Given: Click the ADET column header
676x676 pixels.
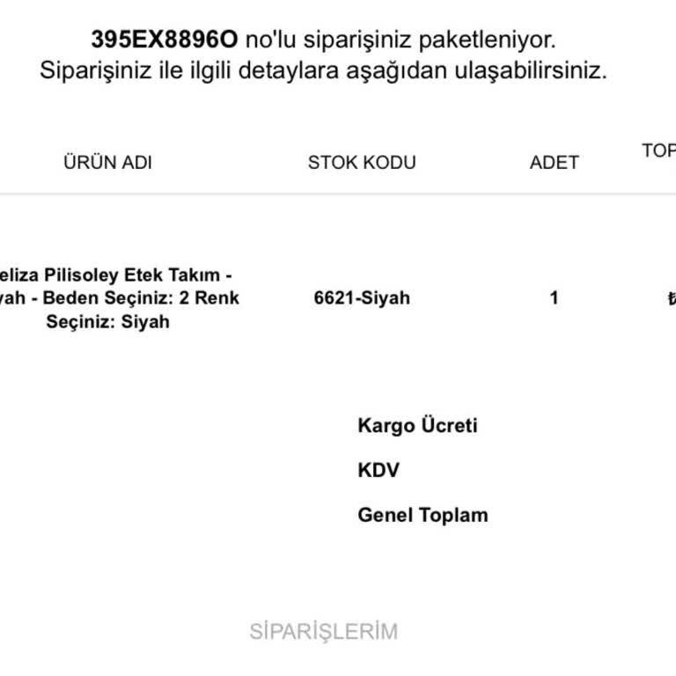Looking at the screenshot, I should click(554, 162).
